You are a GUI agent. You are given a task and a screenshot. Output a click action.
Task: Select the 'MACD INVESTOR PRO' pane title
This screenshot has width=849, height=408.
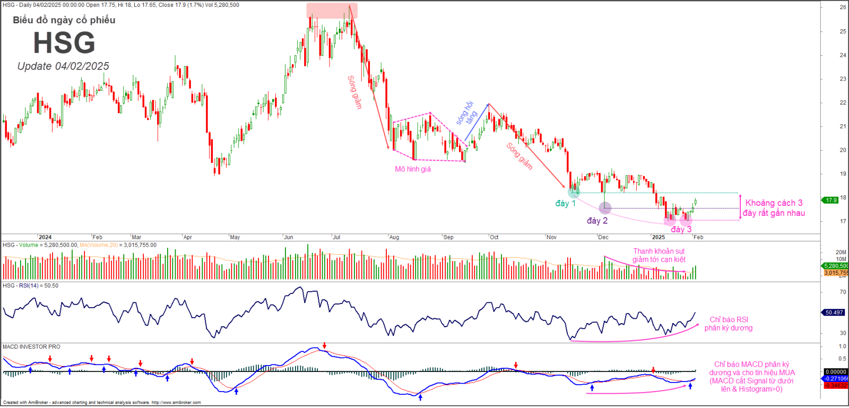pyautogui.click(x=31, y=346)
